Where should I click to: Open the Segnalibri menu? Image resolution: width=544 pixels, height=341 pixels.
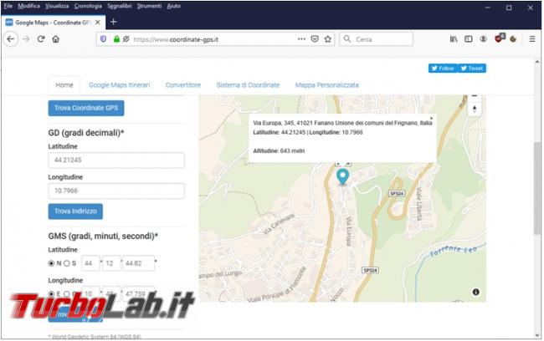click(x=120, y=6)
